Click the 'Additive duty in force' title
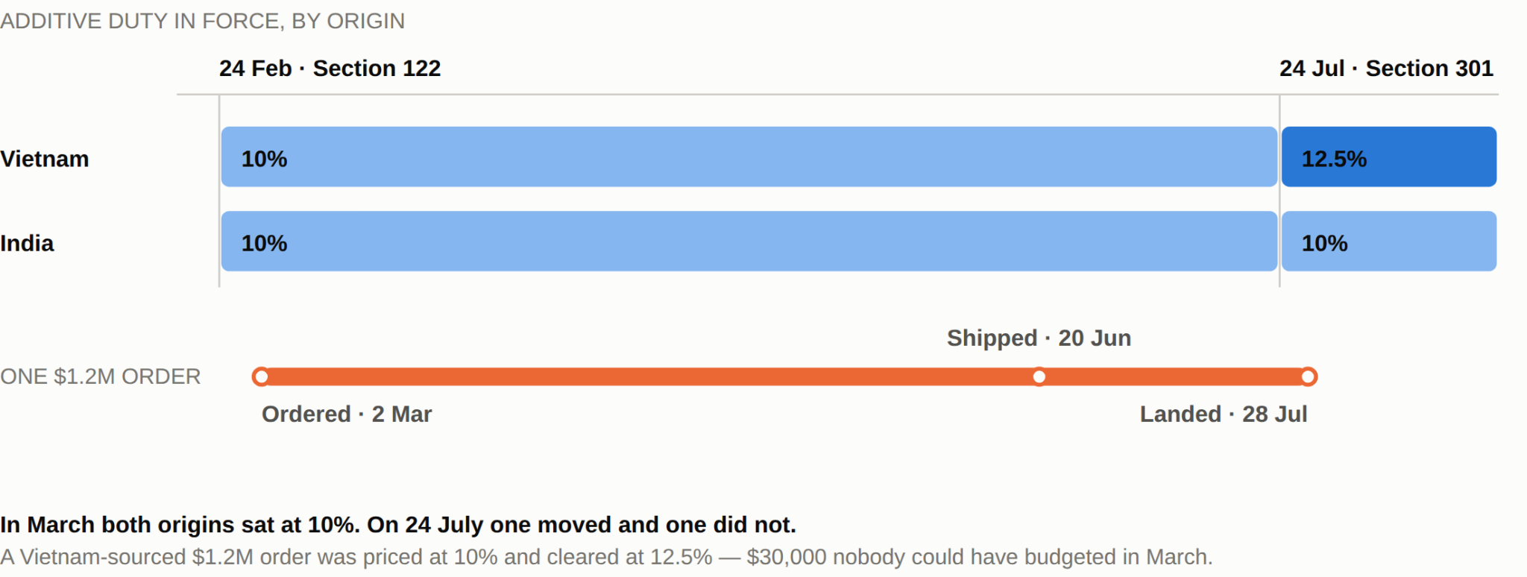This screenshot has width=1527, height=577. click(203, 21)
